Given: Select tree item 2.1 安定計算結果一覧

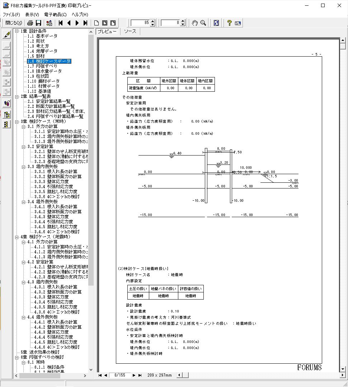Looking at the screenshot, I should coord(49,101).
